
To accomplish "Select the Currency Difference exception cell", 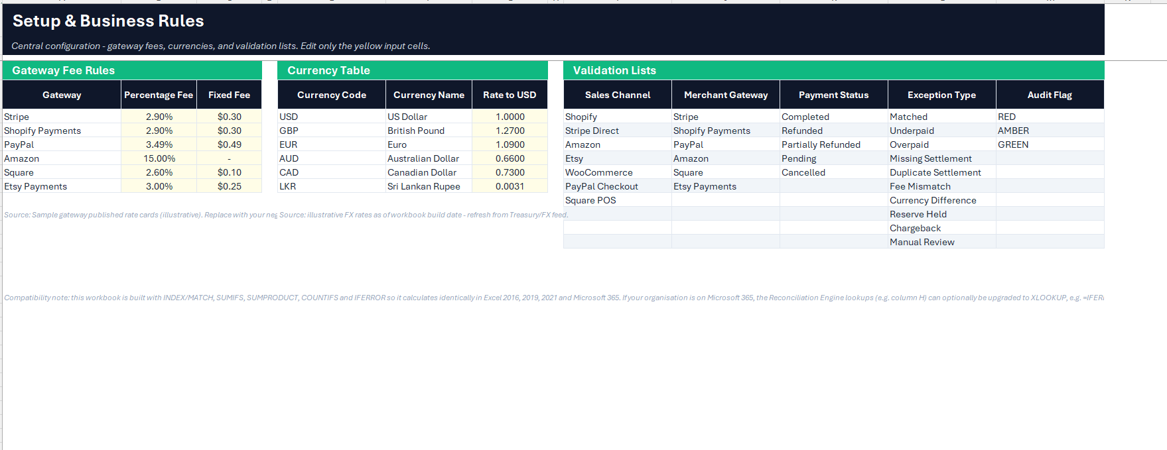I will (942, 200).
